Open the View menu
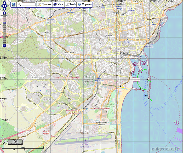The height and width of the screenshot is (153, 183). tap(58, 4)
